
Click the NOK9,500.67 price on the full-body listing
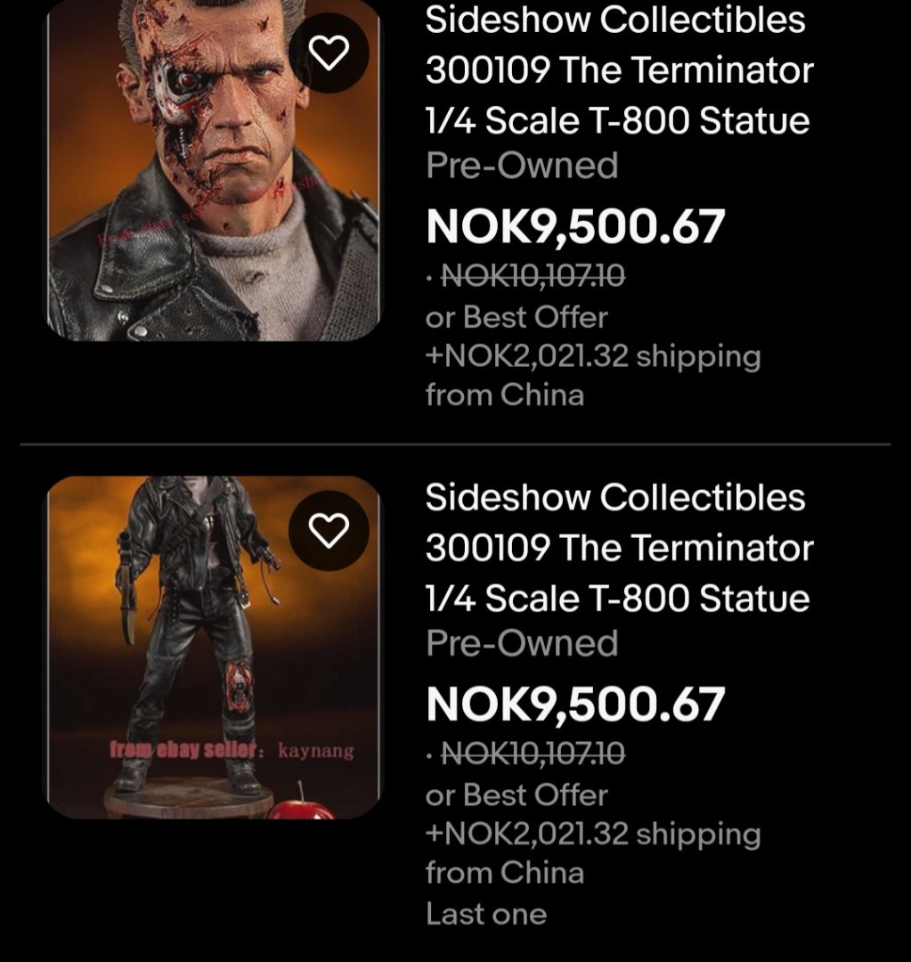(x=575, y=704)
